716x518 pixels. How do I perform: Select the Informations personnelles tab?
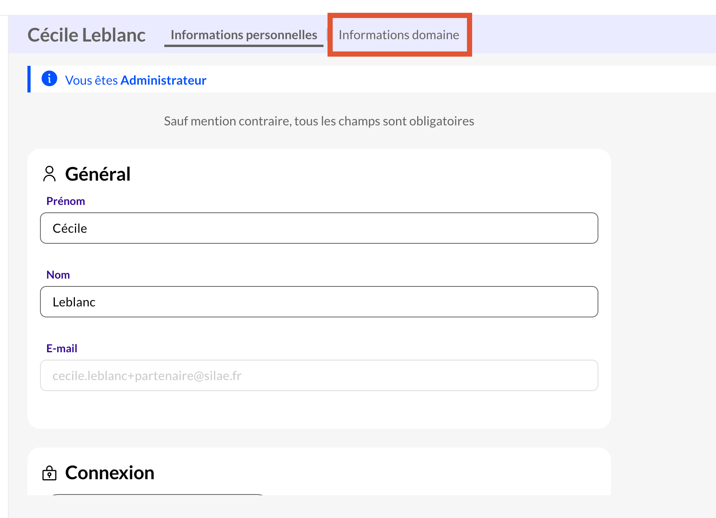coord(244,35)
